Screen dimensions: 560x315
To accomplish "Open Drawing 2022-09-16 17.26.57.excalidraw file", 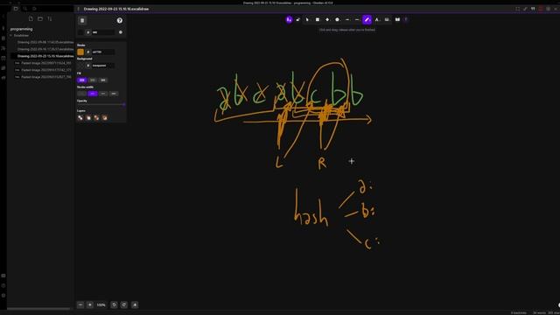I will coord(45,49).
